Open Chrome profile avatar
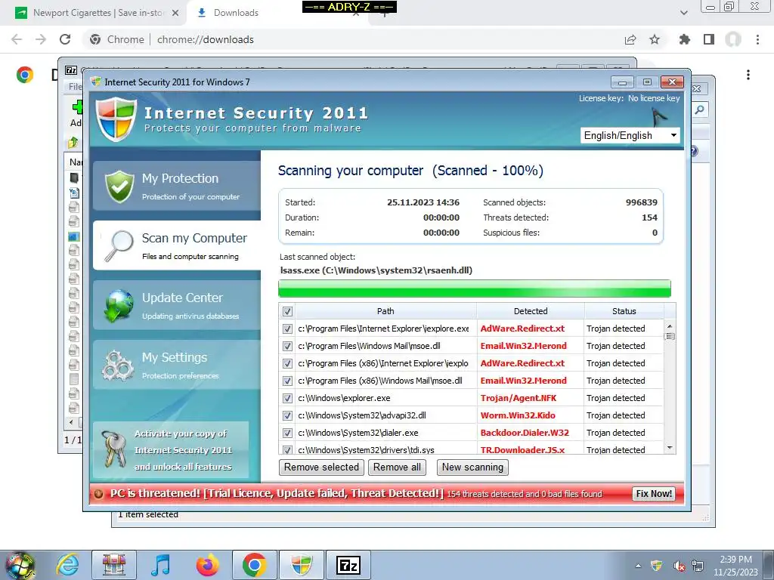Screen dimensions: 774x580 pyautogui.click(x=733, y=39)
